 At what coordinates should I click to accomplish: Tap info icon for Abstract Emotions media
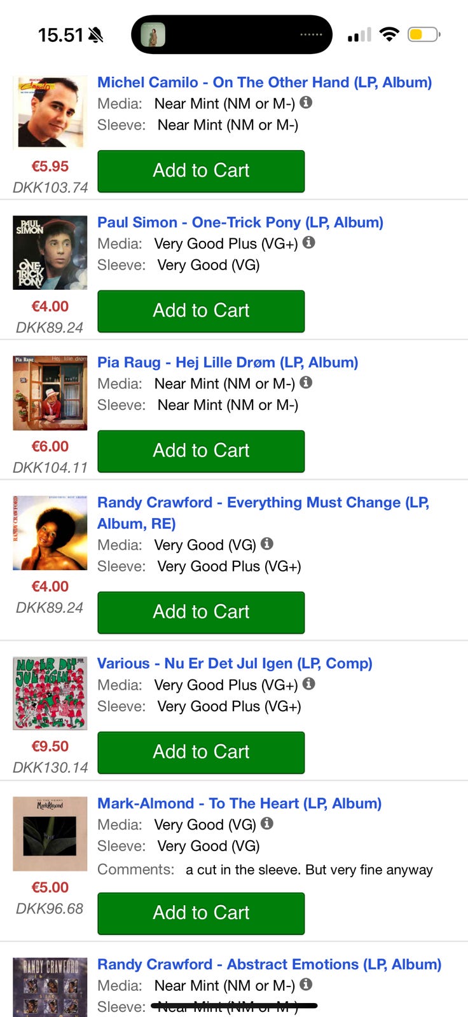[306, 984]
